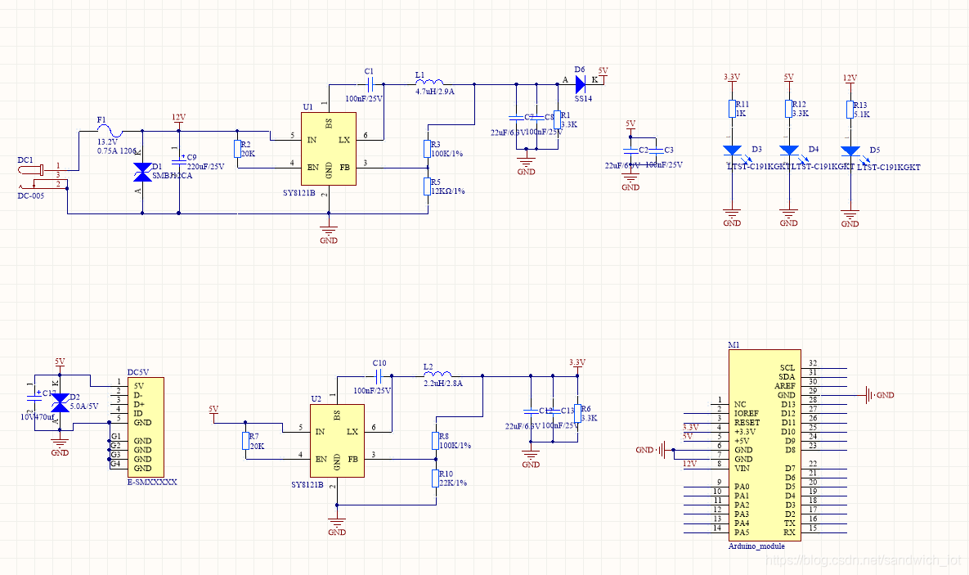
Task: Click the '12KΩ/1%' resistor value
Action: tap(447, 191)
